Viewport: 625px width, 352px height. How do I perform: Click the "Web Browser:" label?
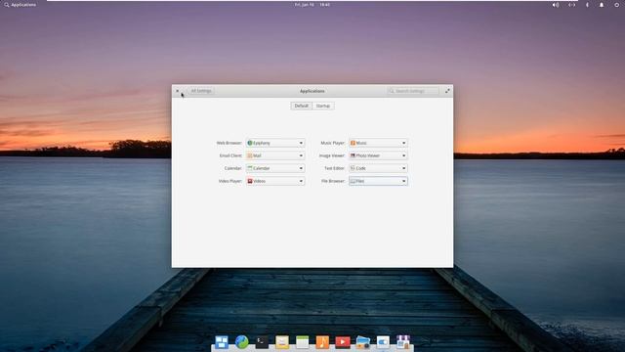tap(229, 143)
